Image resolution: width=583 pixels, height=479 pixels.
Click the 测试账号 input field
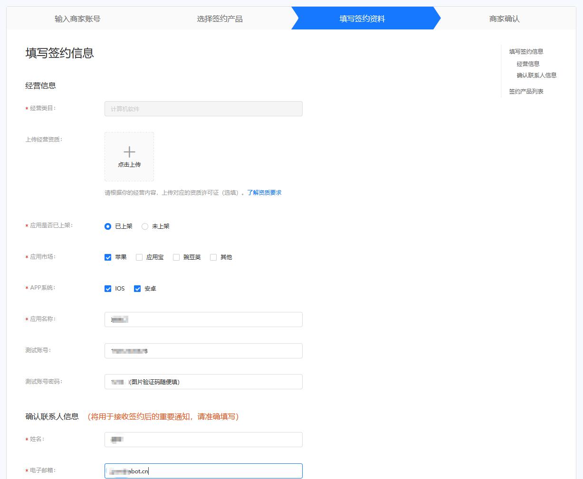203,351
